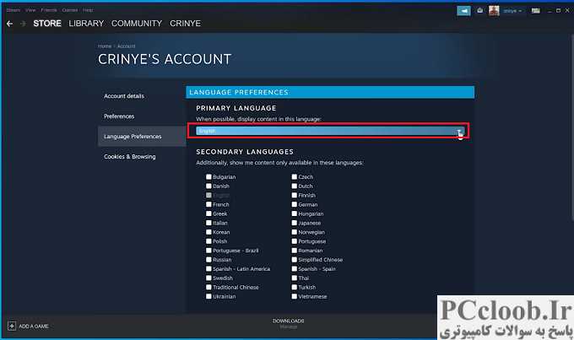Screen dimensions: 574x340
Task: Open the Steam menu
Action: coord(14,10)
